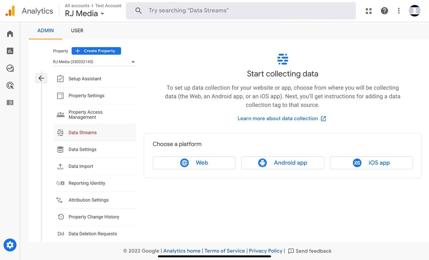Click the back arrow to collapse column
Image resolution: width=429 pixels, height=260 pixels.
point(41,78)
